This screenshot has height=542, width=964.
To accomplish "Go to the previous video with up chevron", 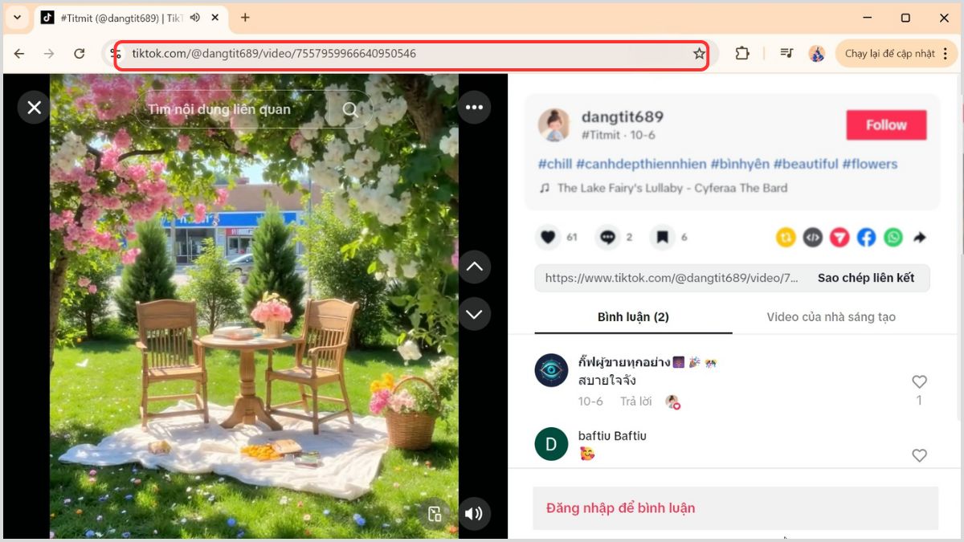I will click(474, 267).
